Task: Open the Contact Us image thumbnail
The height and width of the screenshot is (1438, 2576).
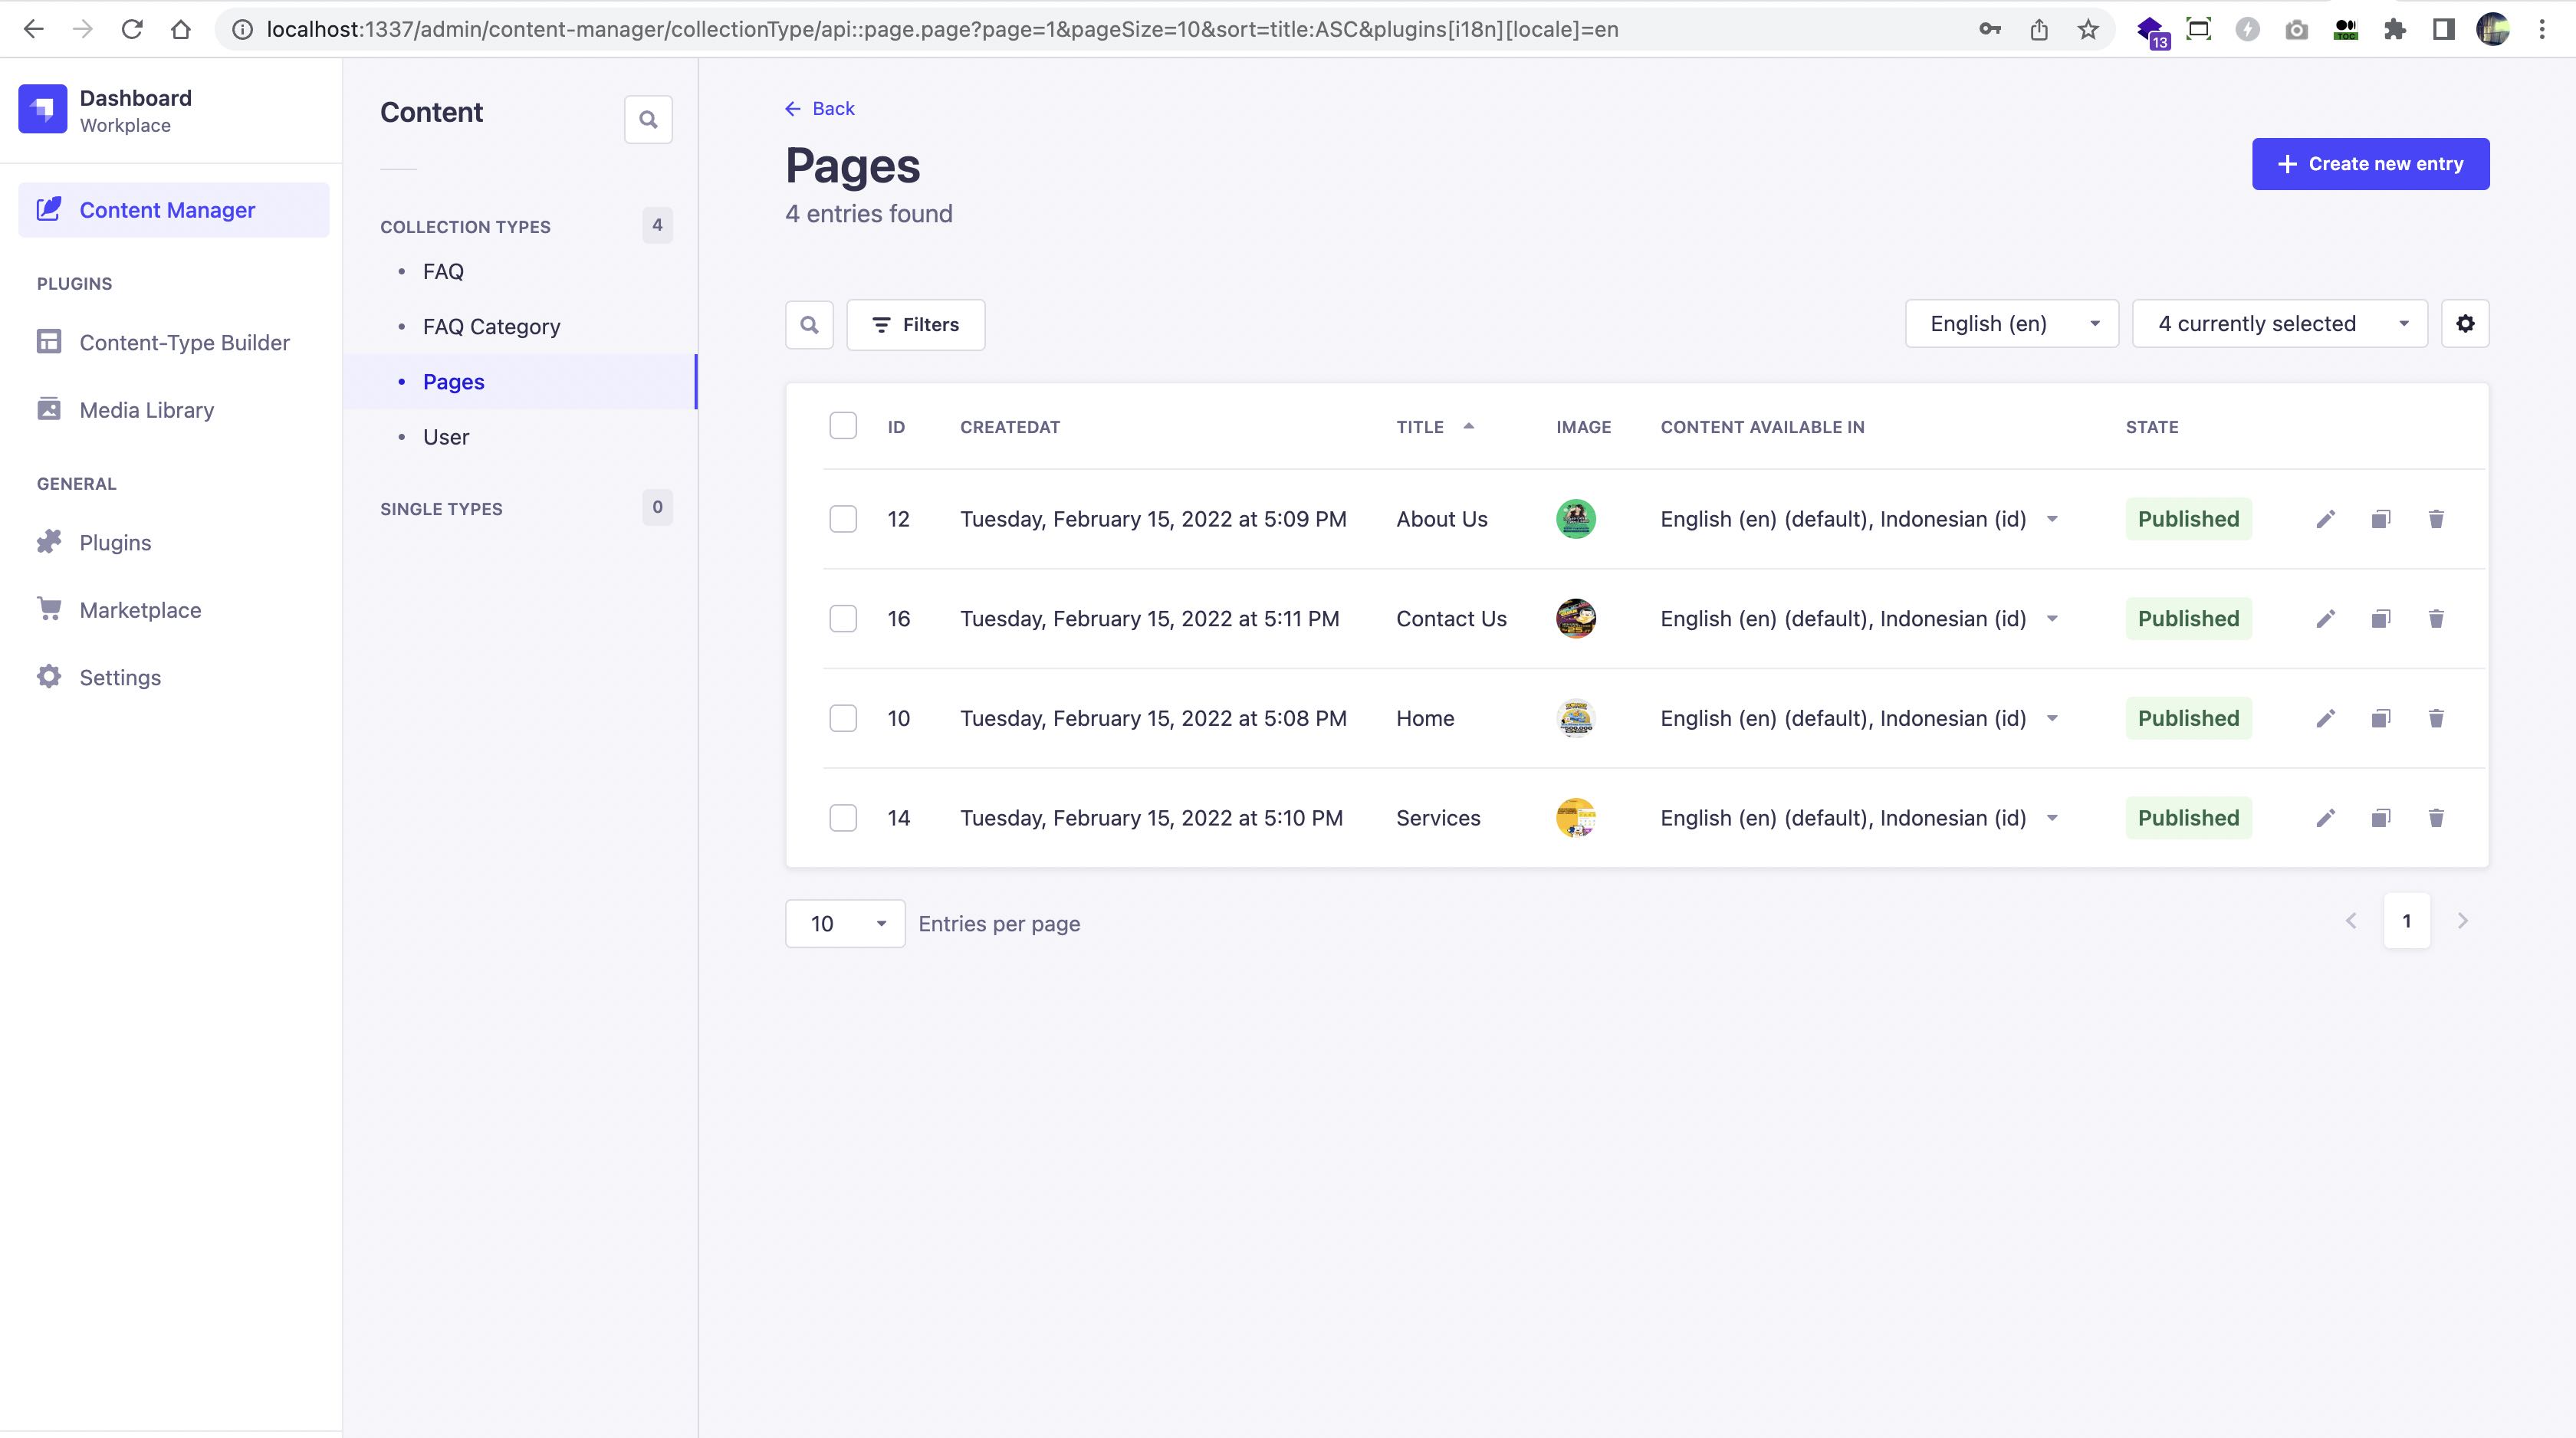Action: [1575, 619]
